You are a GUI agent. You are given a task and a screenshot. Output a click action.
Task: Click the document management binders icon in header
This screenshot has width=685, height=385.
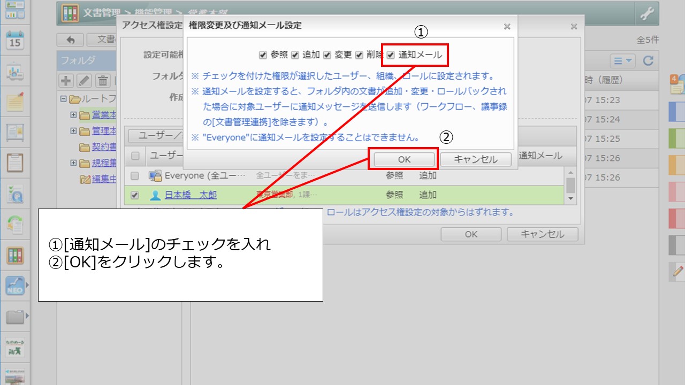pyautogui.click(x=70, y=14)
